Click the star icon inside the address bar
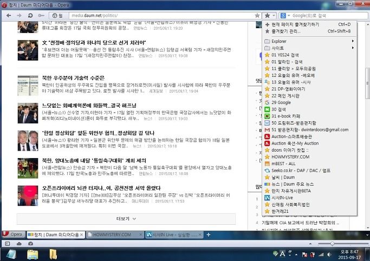Image resolution: width=370 pixels, height=261 pixels. 257,16
